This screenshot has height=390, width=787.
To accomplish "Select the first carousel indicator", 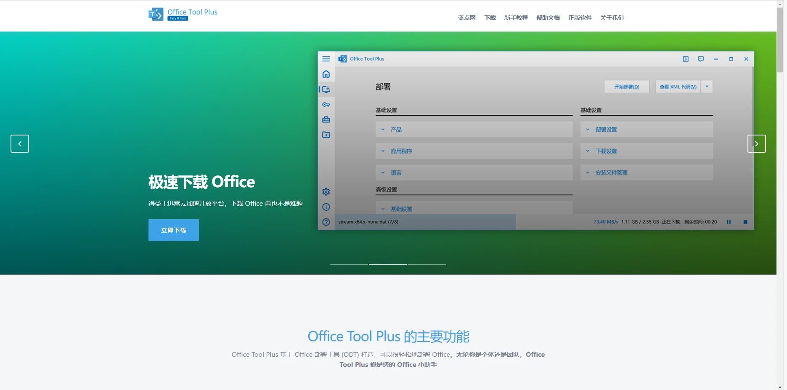I will (x=349, y=264).
